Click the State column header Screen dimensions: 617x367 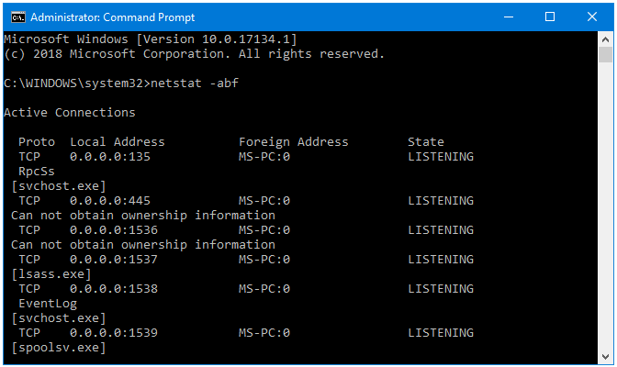[x=426, y=141]
